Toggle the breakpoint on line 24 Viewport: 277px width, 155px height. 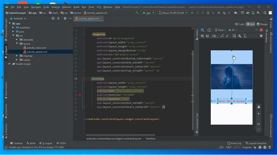coord(80,95)
